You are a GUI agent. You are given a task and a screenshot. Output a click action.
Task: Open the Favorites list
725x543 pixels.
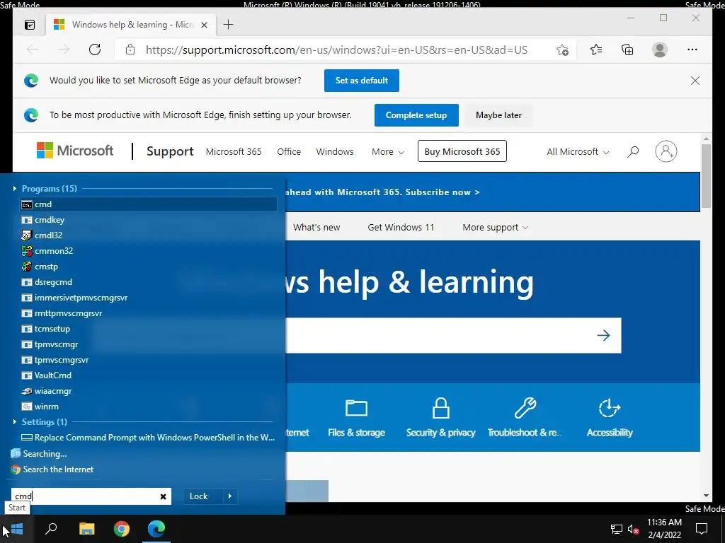click(596, 49)
